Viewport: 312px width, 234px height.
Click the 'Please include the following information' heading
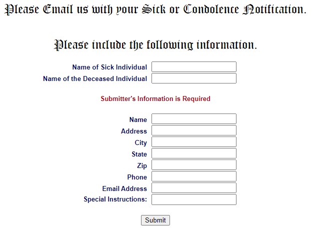click(x=155, y=45)
